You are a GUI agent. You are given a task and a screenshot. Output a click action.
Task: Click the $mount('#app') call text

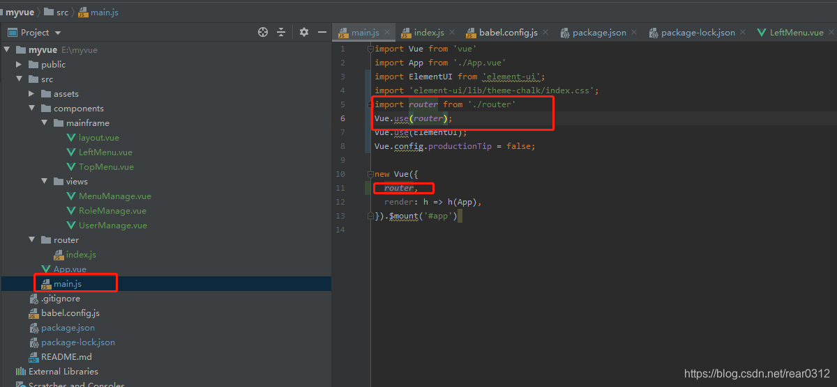pos(422,216)
